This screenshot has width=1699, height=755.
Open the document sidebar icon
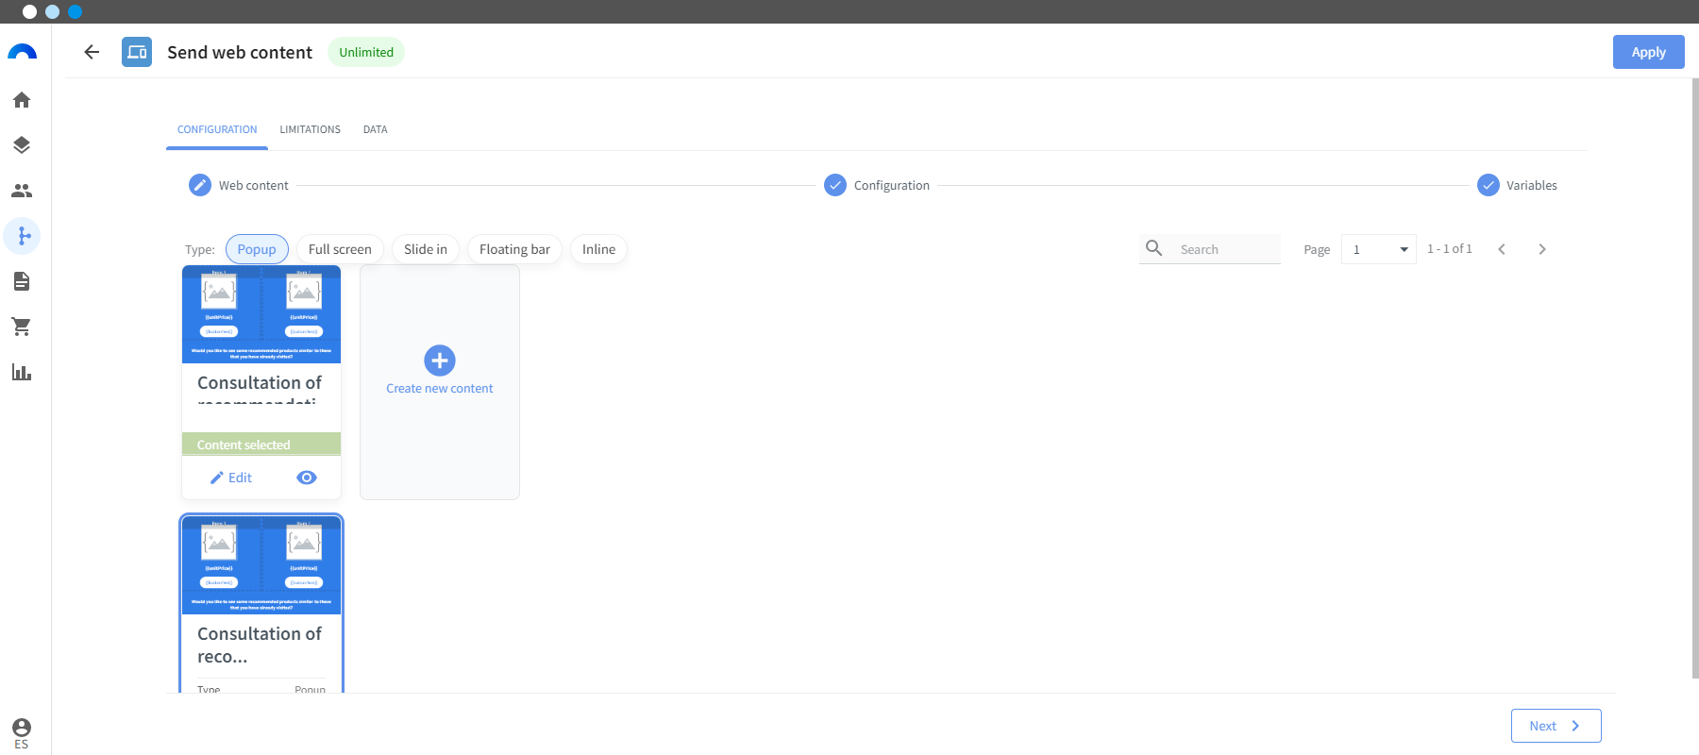22,281
